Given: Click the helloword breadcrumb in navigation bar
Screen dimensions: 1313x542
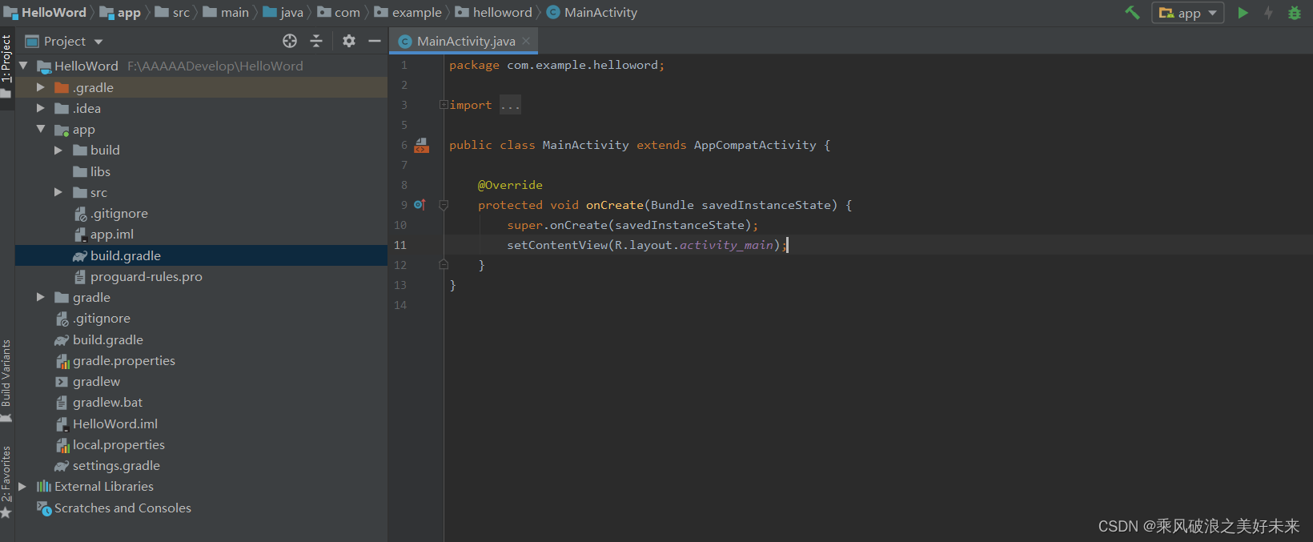Looking at the screenshot, I should pyautogui.click(x=502, y=13).
